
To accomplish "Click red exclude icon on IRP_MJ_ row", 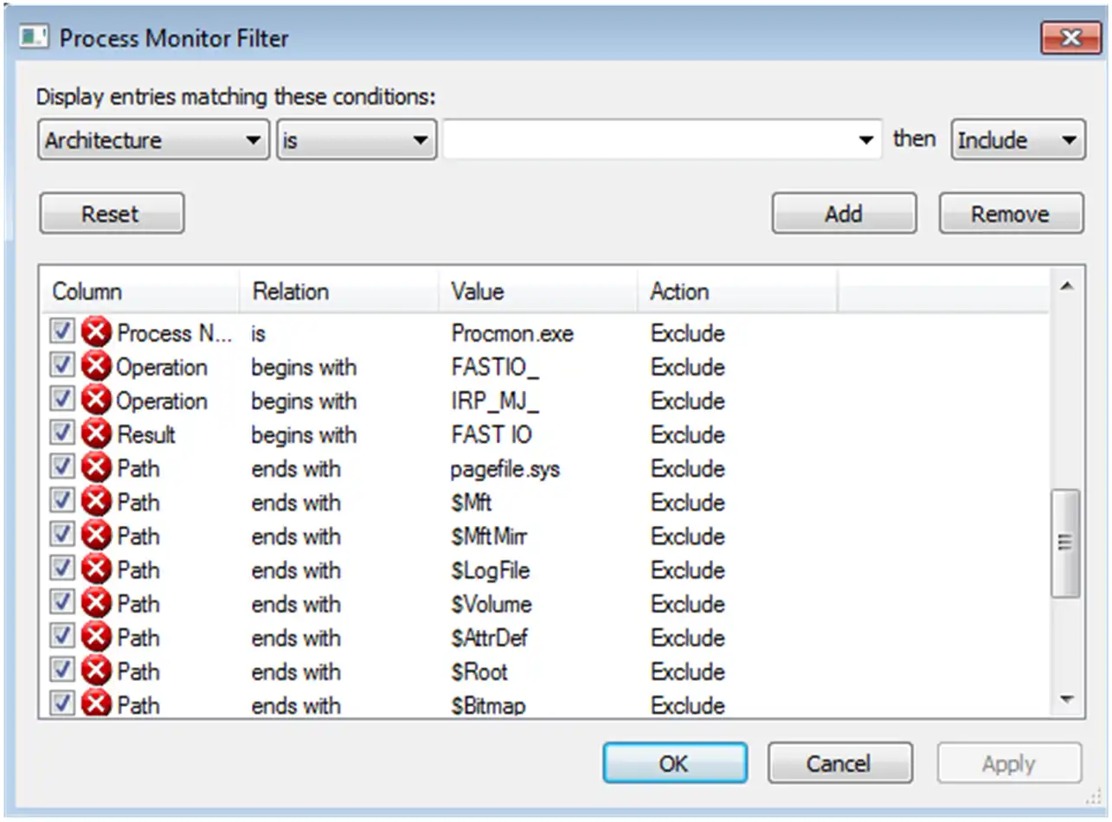I will coord(96,401).
